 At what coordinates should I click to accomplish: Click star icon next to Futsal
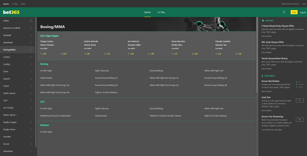click(31, 86)
